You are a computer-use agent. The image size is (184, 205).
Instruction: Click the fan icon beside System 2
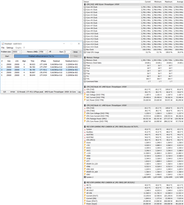coord(85,177)
